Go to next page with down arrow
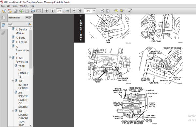Screen dimensions: 196x127 coord(53,11)
